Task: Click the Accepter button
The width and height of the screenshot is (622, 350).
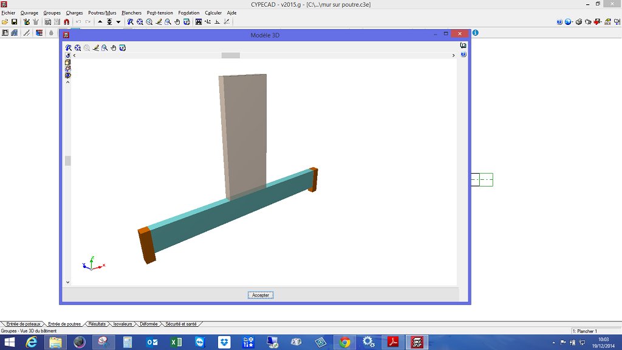Action: pyautogui.click(x=261, y=295)
